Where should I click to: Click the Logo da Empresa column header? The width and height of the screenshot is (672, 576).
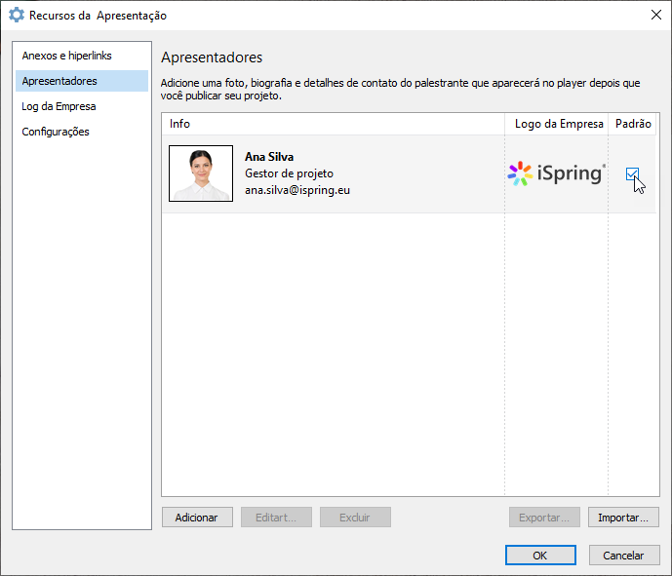[559, 124]
